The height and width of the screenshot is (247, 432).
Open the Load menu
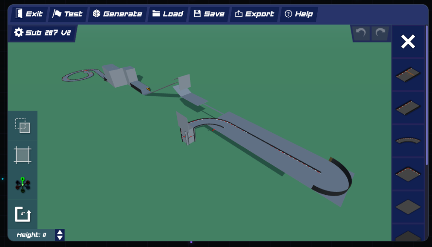[167, 14]
